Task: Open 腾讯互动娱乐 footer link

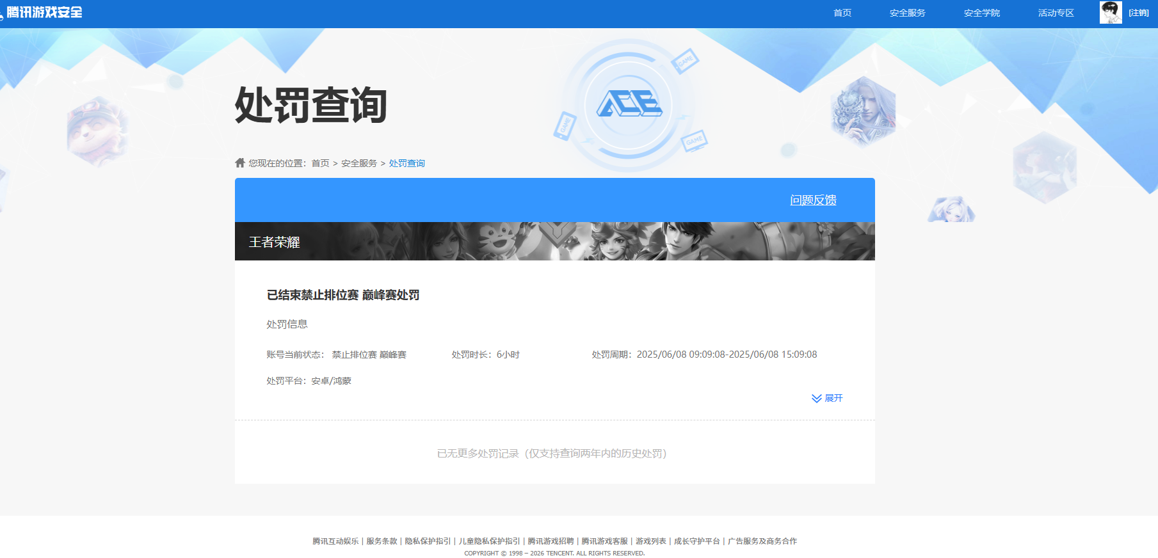Action: (x=335, y=541)
